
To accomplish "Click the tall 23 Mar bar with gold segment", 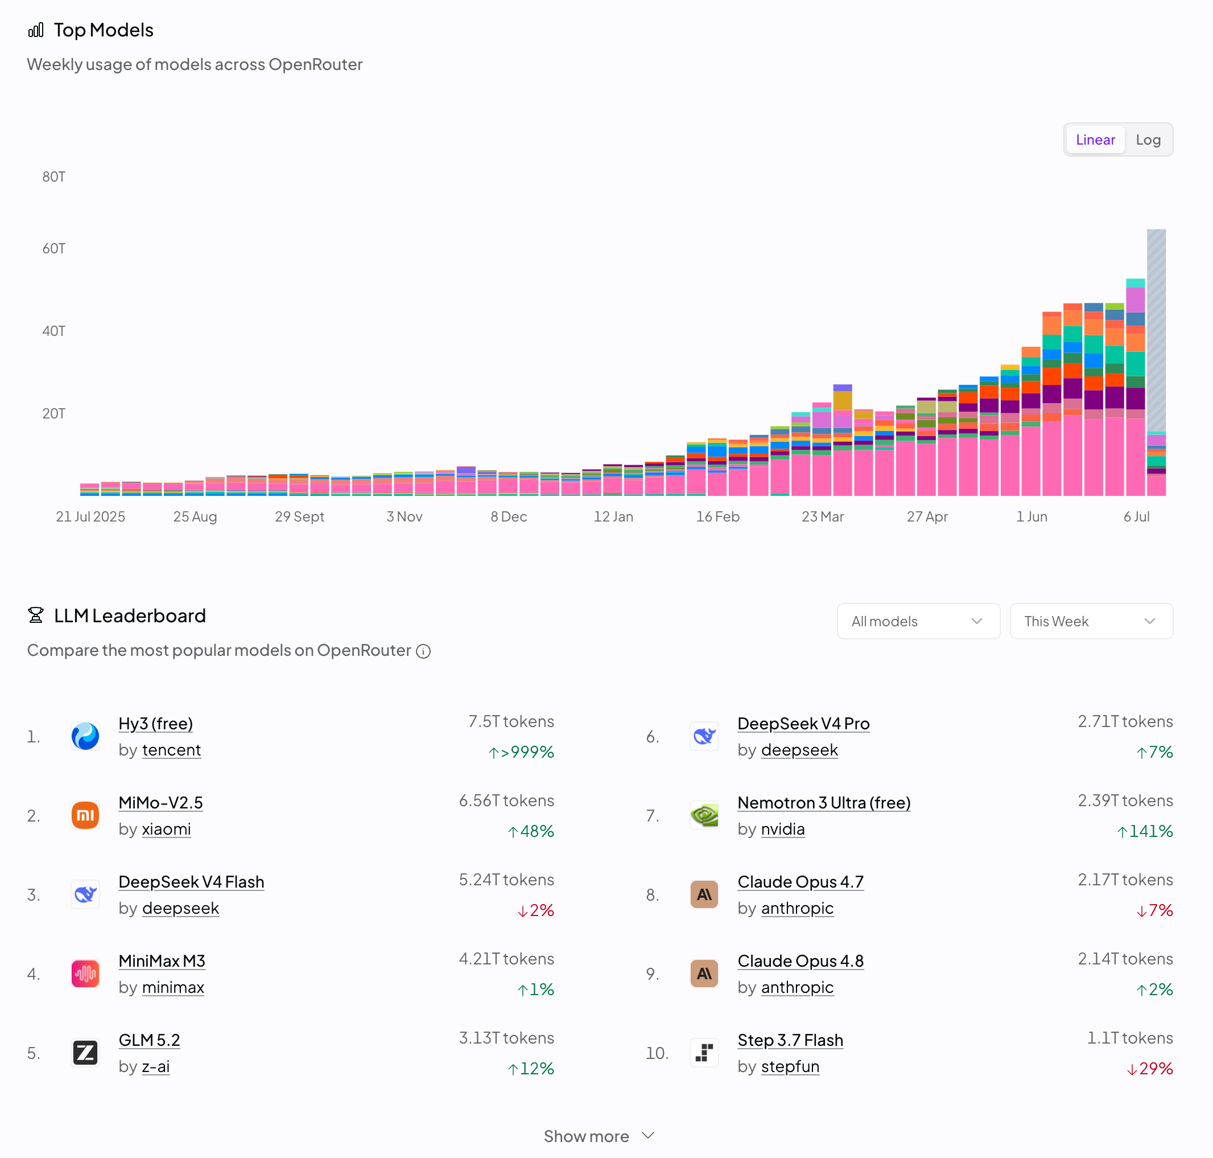I will (842, 440).
